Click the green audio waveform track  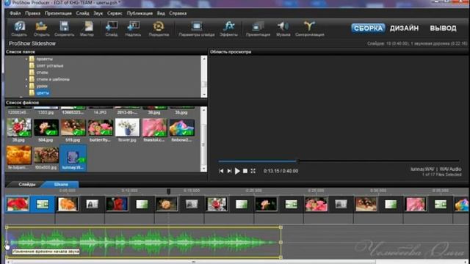pyautogui.click(x=143, y=242)
